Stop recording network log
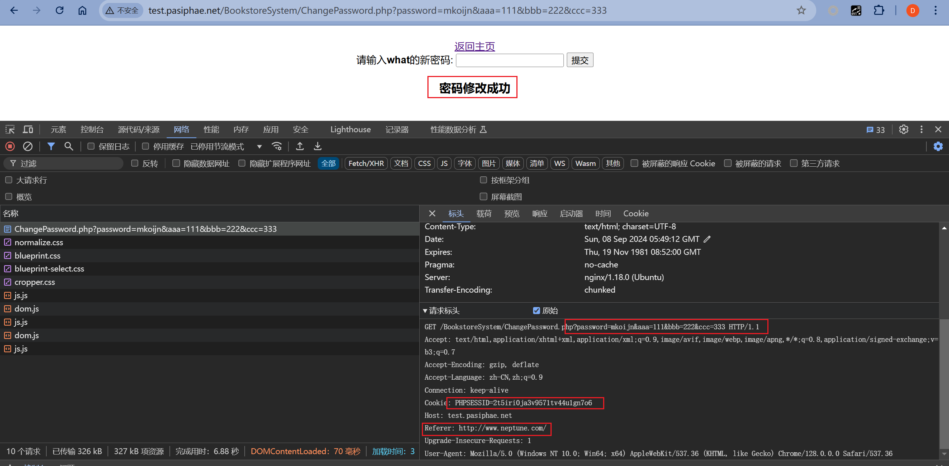This screenshot has height=466, width=949. [x=10, y=146]
